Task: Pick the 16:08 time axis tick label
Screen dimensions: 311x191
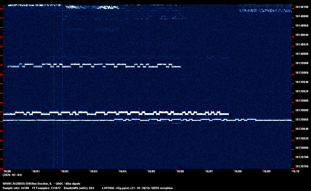Action: [x=238, y=172]
